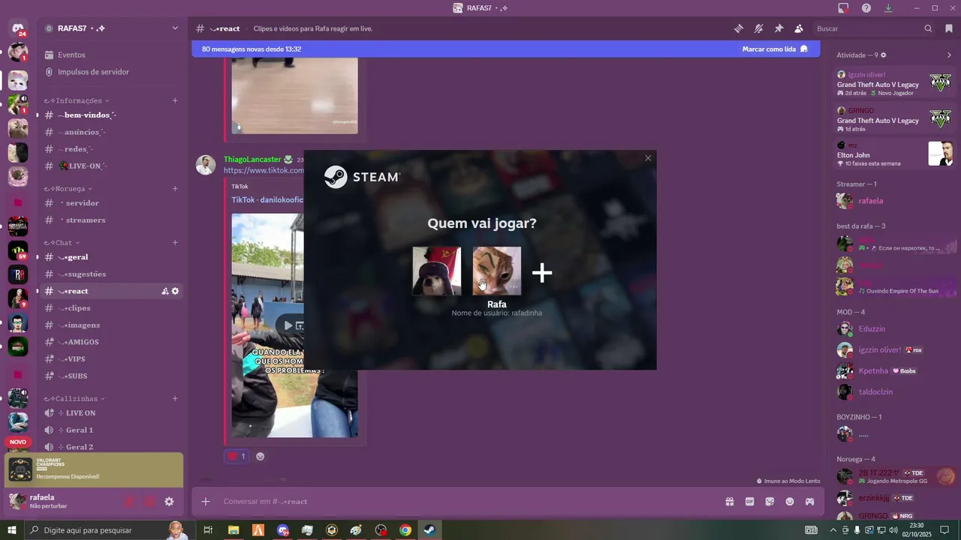Click the heart reaction on message
Image resolution: width=961 pixels, height=540 pixels.
pos(236,456)
